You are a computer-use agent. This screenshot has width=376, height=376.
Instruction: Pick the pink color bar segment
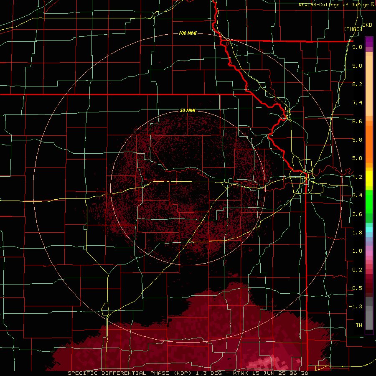point(369,253)
